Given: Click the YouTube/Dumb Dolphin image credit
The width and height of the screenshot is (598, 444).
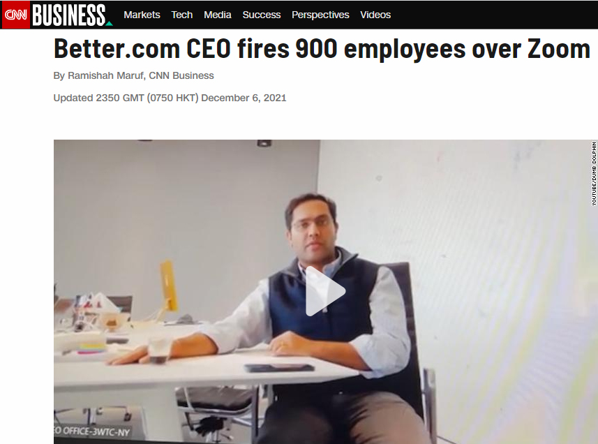Looking at the screenshot, I should click(594, 174).
